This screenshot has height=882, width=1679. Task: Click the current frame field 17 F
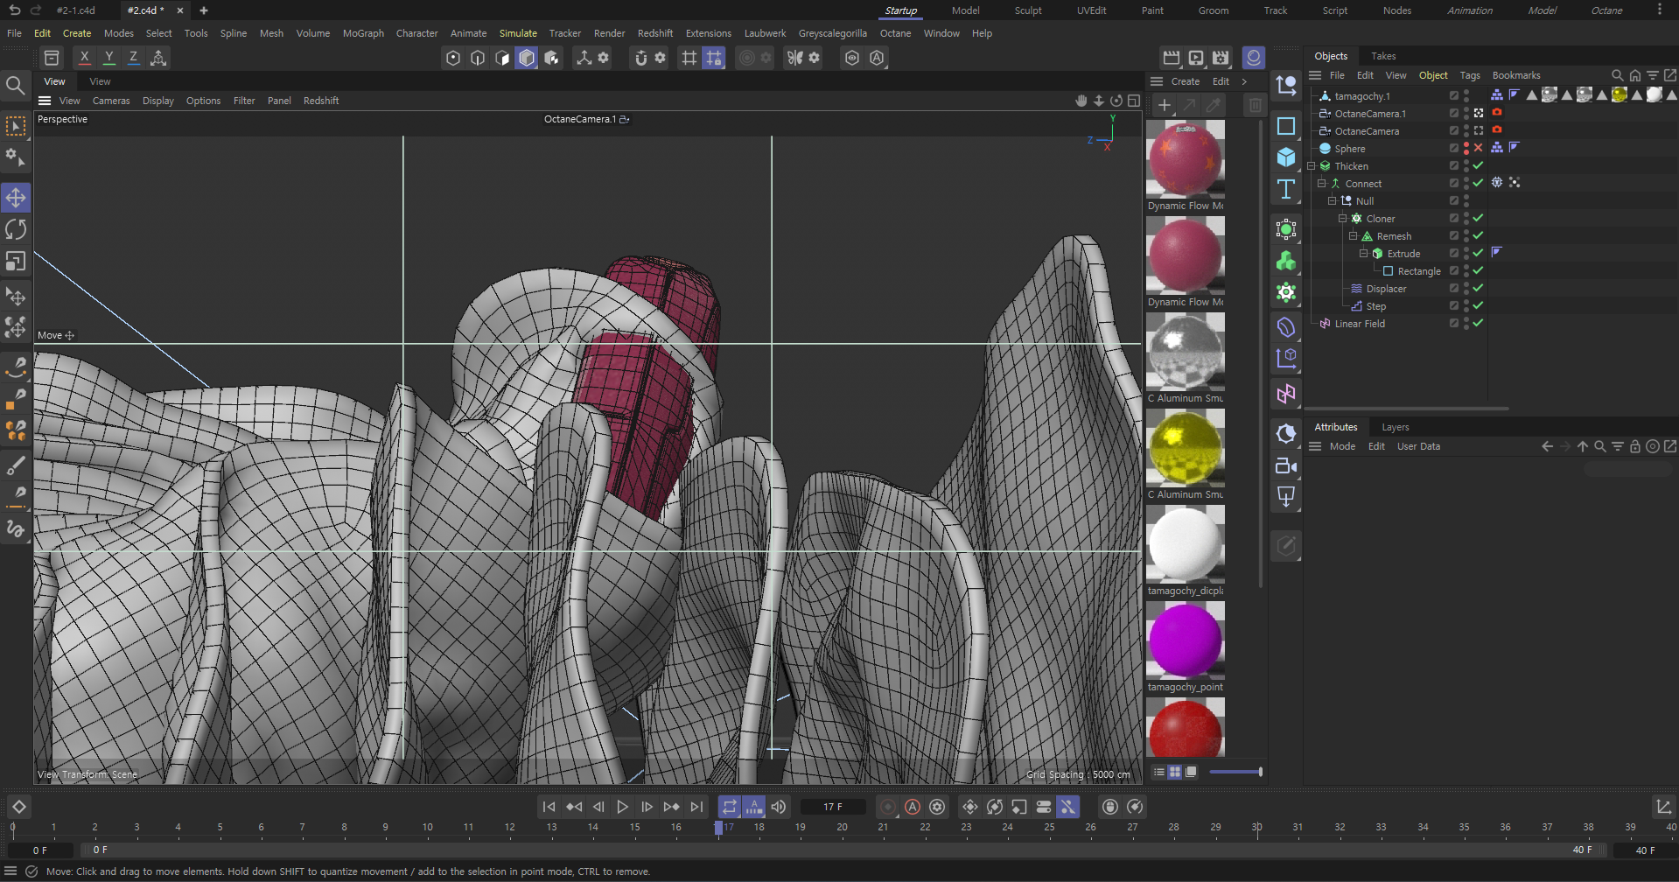pyautogui.click(x=833, y=807)
